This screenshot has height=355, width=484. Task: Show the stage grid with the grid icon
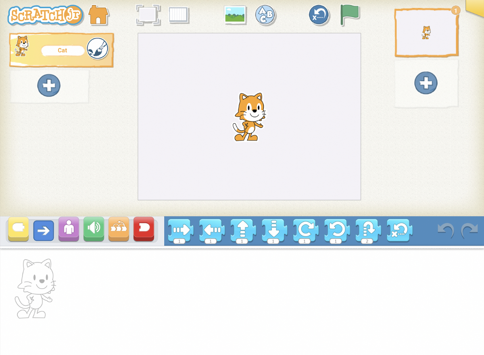179,15
